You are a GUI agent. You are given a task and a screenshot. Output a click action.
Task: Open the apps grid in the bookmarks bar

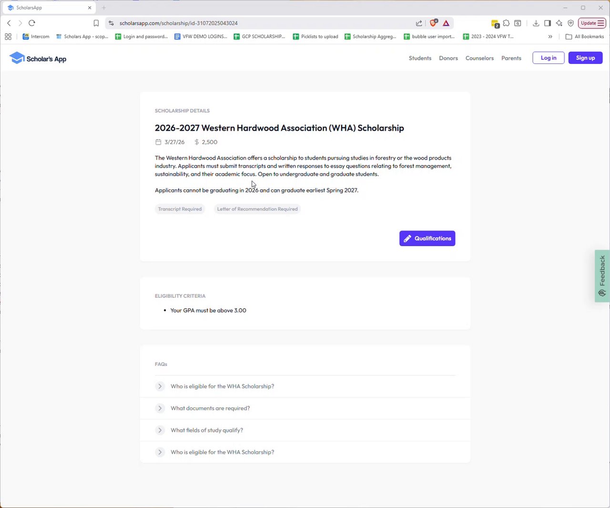[x=8, y=36]
